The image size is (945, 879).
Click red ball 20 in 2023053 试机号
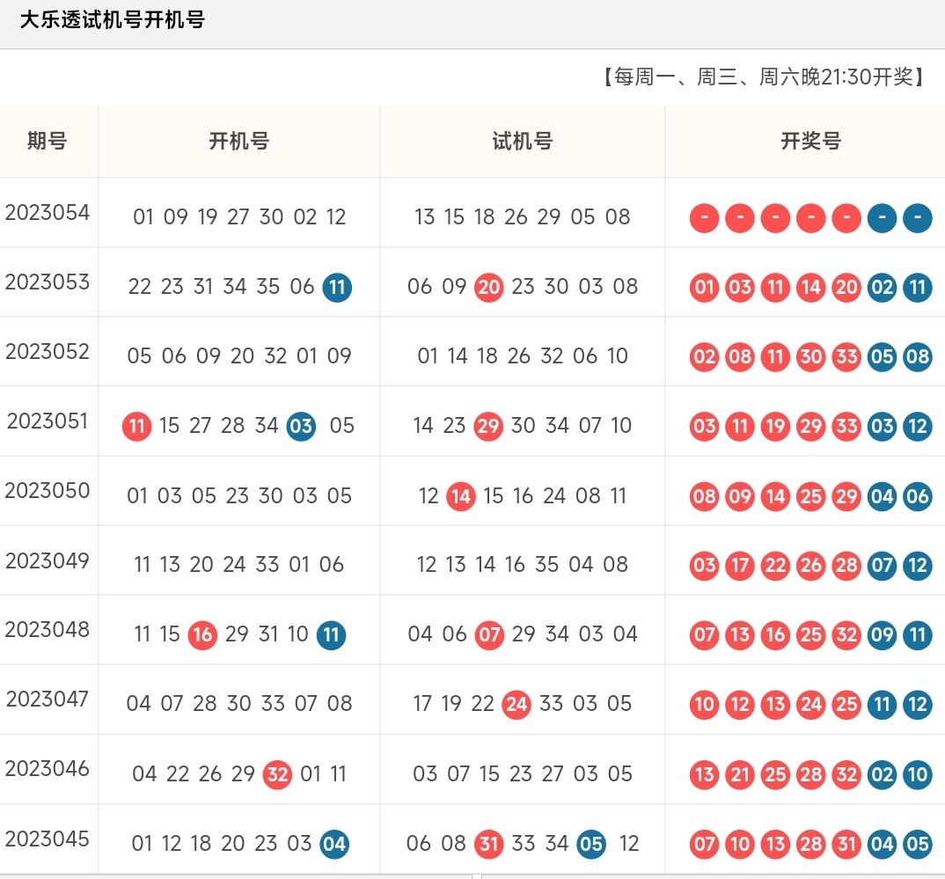[488, 287]
